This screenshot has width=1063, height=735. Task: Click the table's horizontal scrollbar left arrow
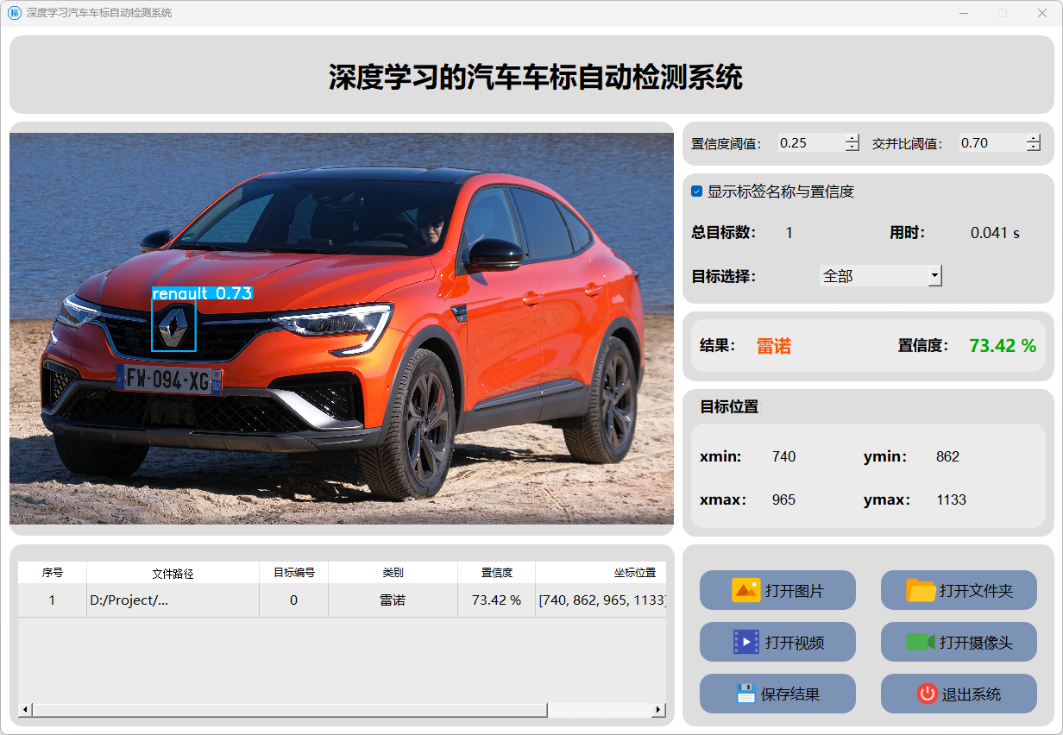point(25,710)
